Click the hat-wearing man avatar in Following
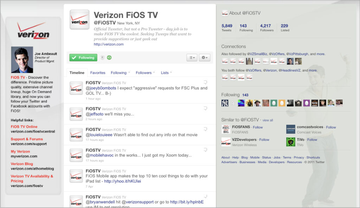360x208 pixels. (257, 103)
